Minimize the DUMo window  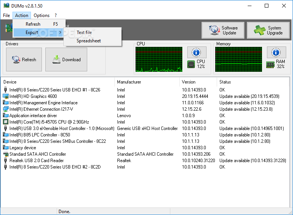tap(250, 6)
